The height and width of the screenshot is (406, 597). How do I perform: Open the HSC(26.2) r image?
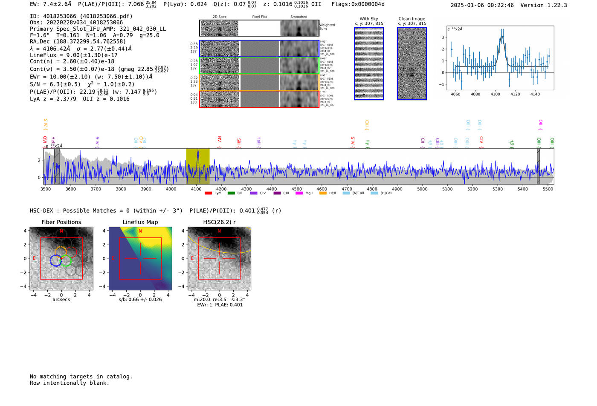219,259
